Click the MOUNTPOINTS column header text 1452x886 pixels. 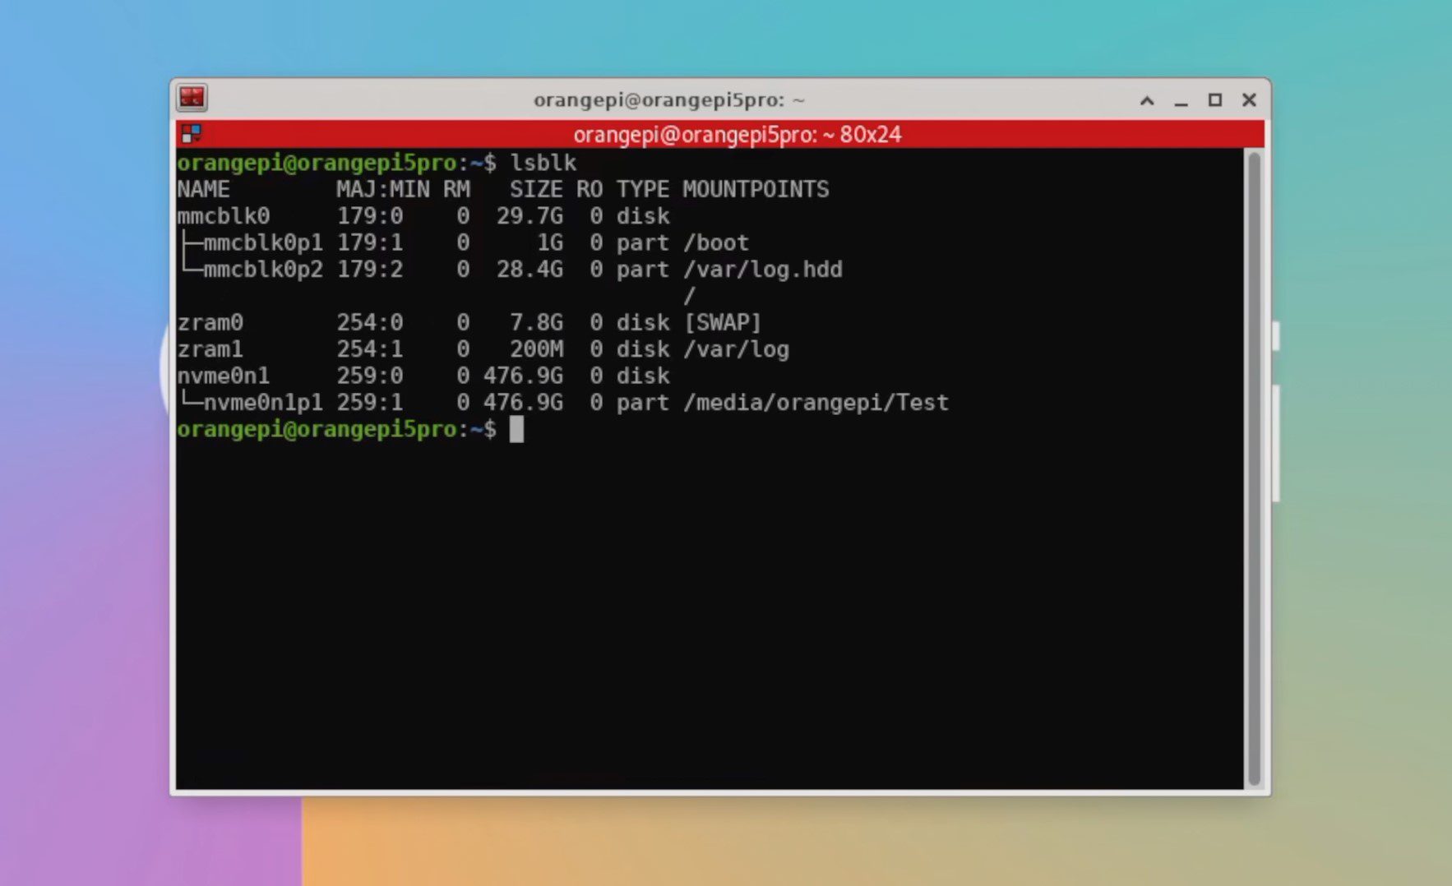pos(755,190)
